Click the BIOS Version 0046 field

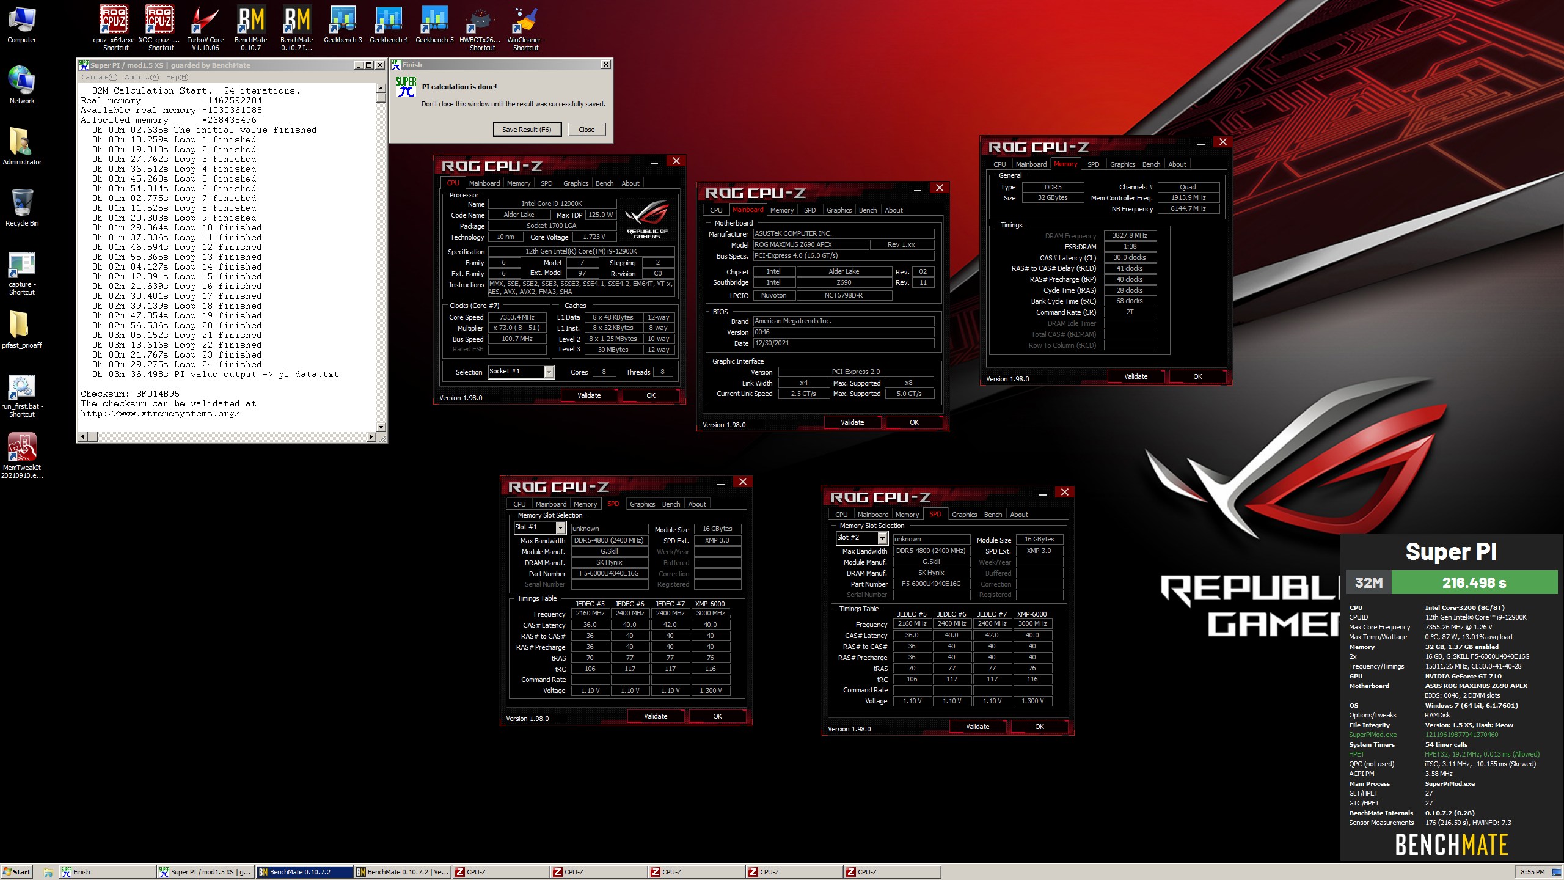(x=843, y=332)
